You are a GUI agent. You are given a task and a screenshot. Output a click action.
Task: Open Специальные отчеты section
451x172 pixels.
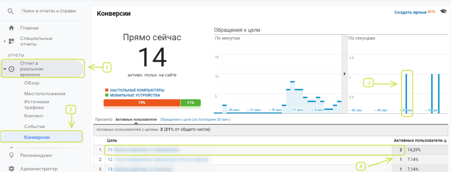pos(36,41)
